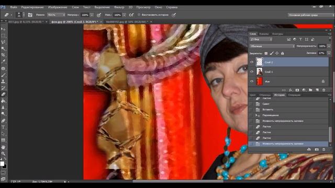Screen dimensions: 335x188
Task: Open eraser opacity slider dropdown
Action: [92, 15]
